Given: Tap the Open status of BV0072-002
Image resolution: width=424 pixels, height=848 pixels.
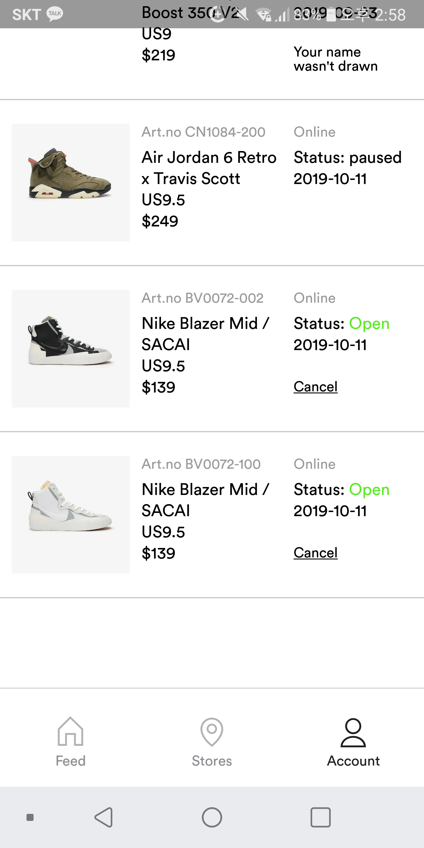Looking at the screenshot, I should click(x=369, y=323).
